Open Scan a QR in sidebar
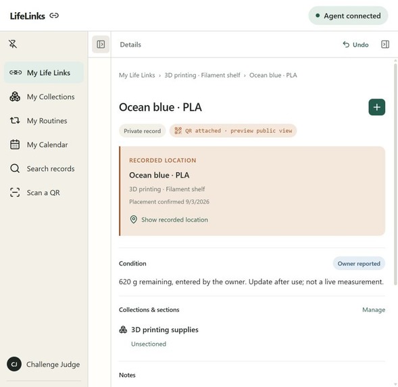Image resolution: width=398 pixels, height=387 pixels. (x=44, y=192)
